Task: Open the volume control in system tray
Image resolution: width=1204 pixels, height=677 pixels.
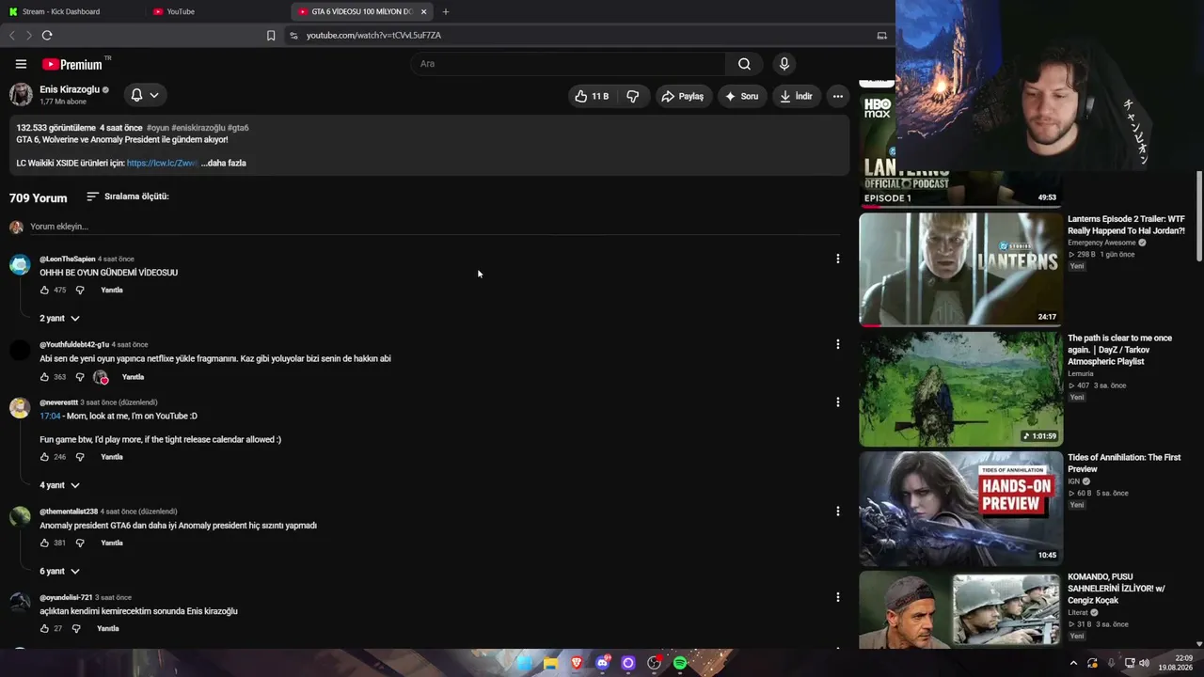Action: [1144, 663]
